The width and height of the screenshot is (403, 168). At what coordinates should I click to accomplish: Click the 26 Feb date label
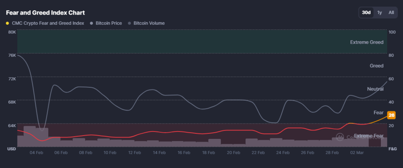click(307, 153)
